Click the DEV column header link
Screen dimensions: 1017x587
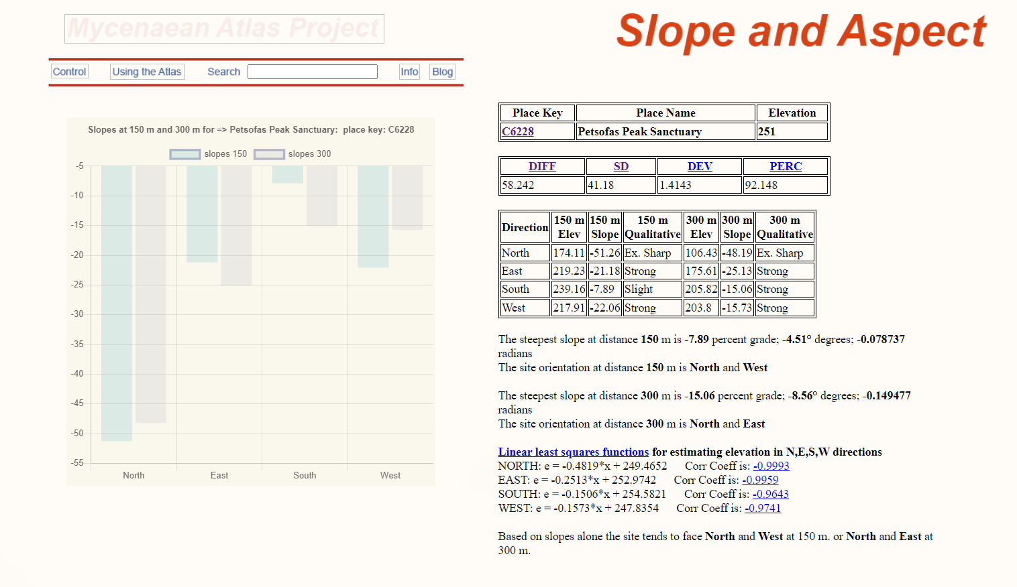tap(700, 166)
